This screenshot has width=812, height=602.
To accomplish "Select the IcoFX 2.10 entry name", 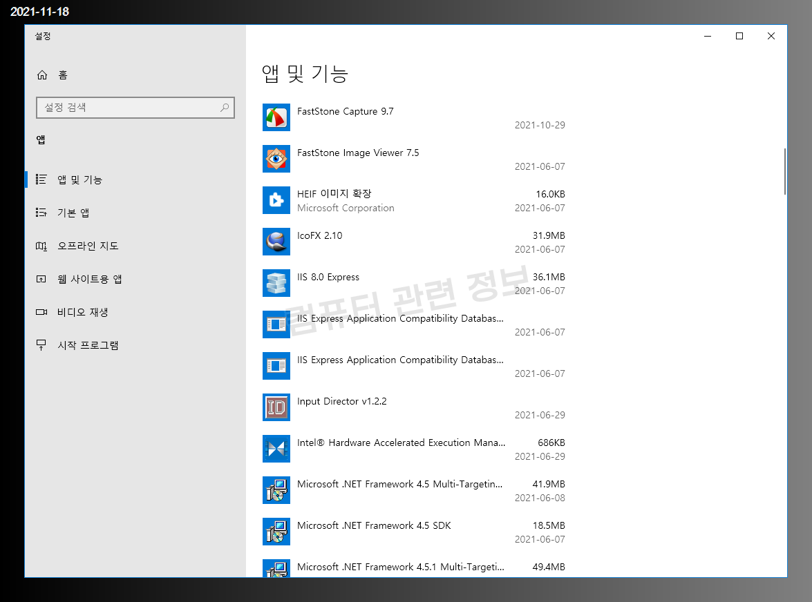I will tap(319, 235).
